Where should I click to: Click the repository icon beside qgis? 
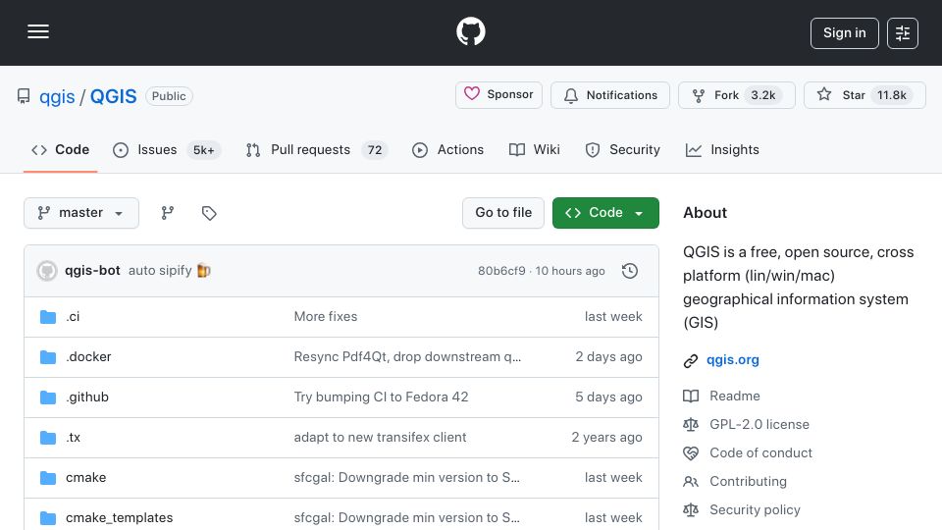[24, 96]
